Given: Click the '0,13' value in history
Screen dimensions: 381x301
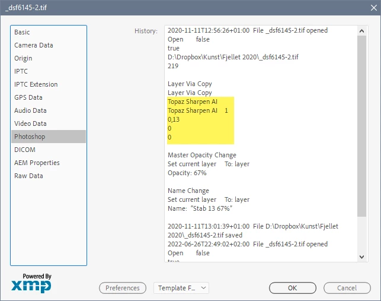Looking at the screenshot, I should (174, 119).
